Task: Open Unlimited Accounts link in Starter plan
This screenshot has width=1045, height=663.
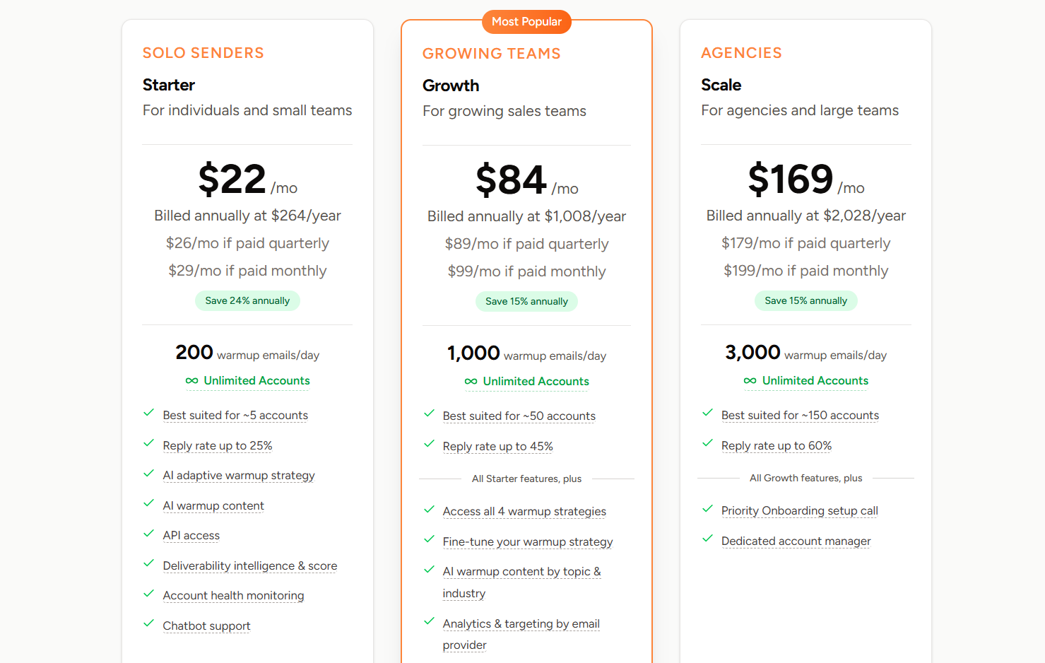Action: 256,381
